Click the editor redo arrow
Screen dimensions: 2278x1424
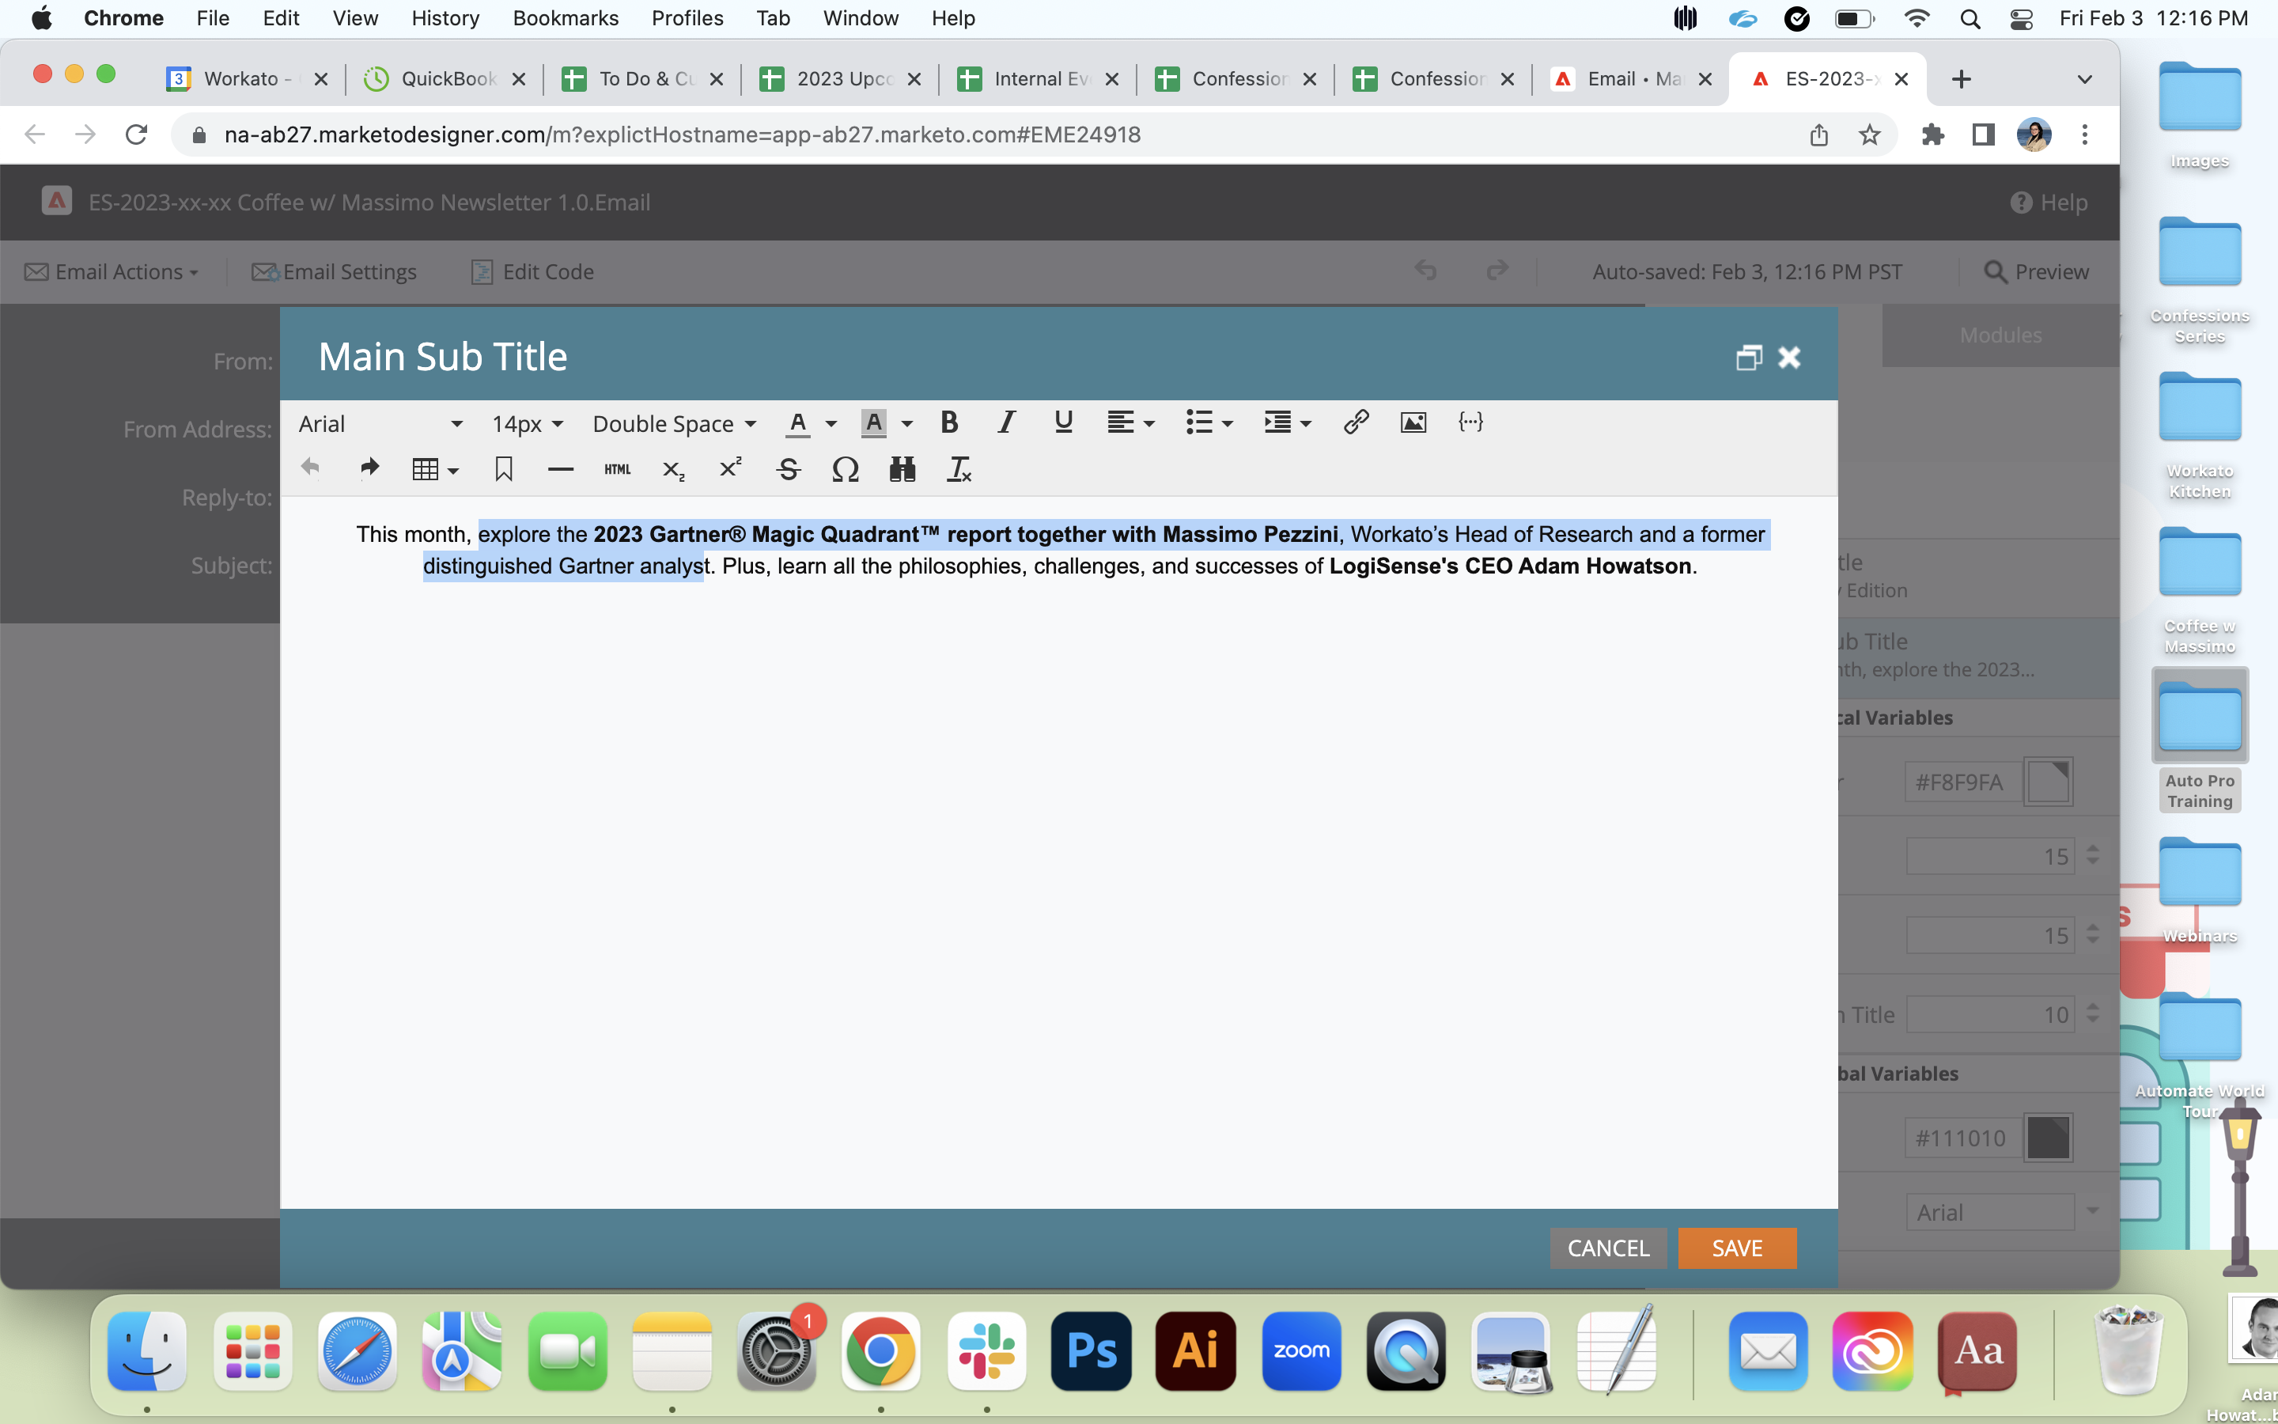(x=369, y=468)
